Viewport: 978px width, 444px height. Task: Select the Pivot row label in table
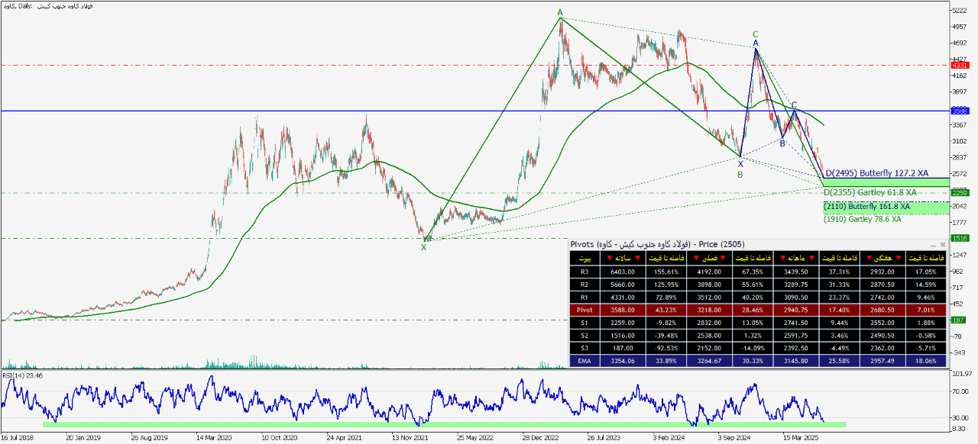(x=584, y=310)
